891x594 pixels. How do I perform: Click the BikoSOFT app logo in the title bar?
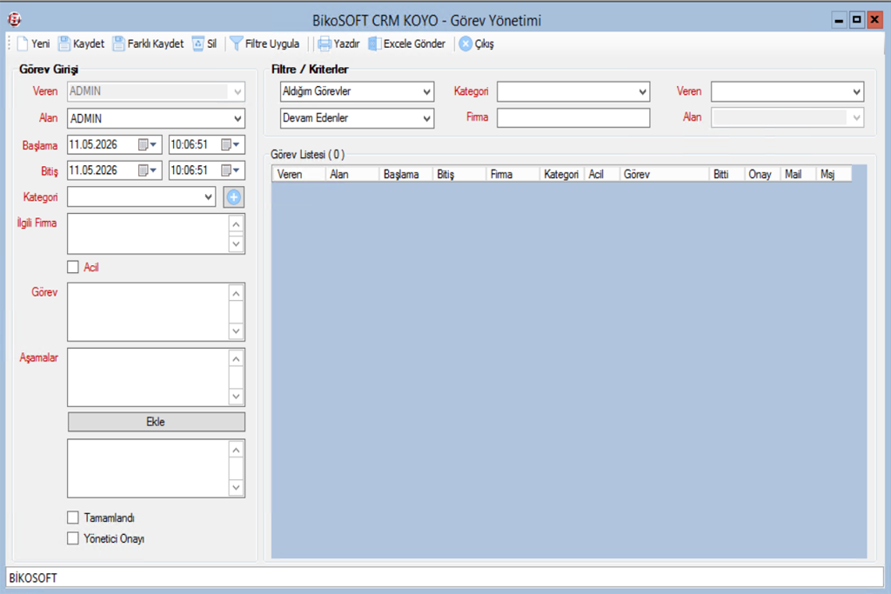[14, 20]
